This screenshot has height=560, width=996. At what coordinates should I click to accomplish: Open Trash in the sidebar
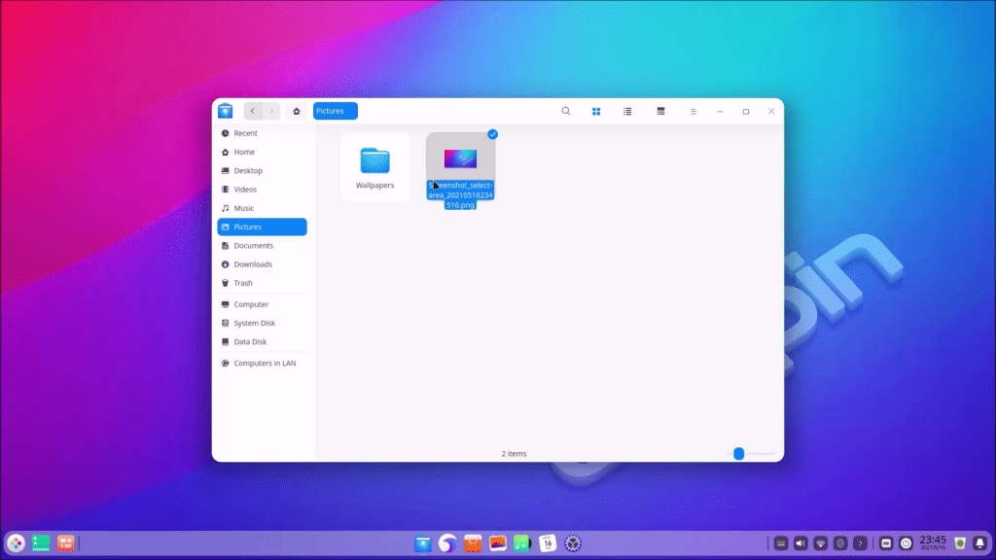coord(242,283)
